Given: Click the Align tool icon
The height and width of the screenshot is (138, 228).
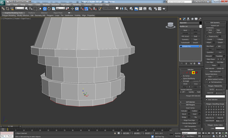Looking at the screenshot, I should 126,9.
